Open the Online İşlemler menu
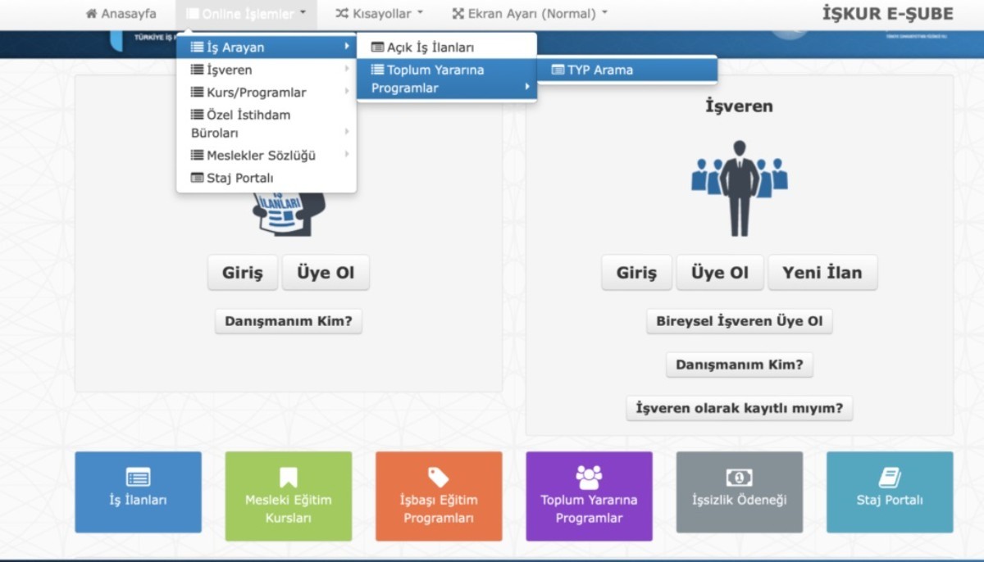 (x=246, y=14)
